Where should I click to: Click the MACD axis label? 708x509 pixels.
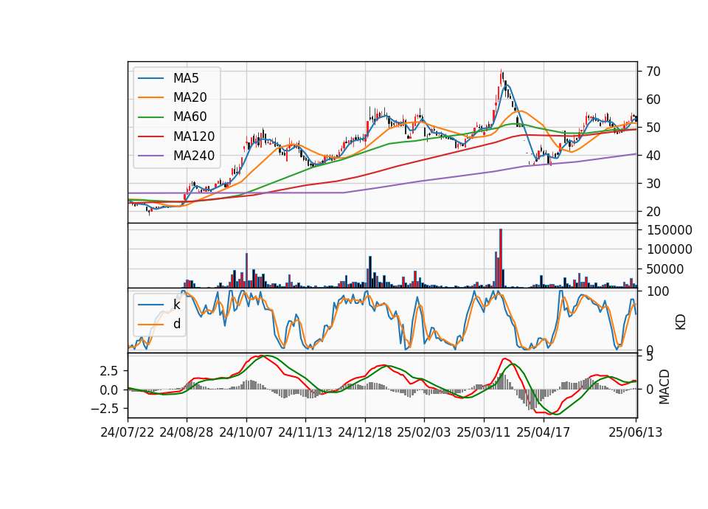click(x=664, y=387)
